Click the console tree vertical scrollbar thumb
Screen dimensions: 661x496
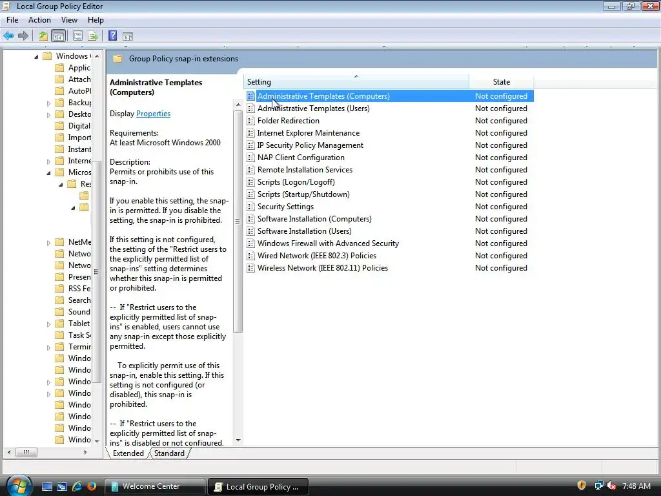pos(97,272)
